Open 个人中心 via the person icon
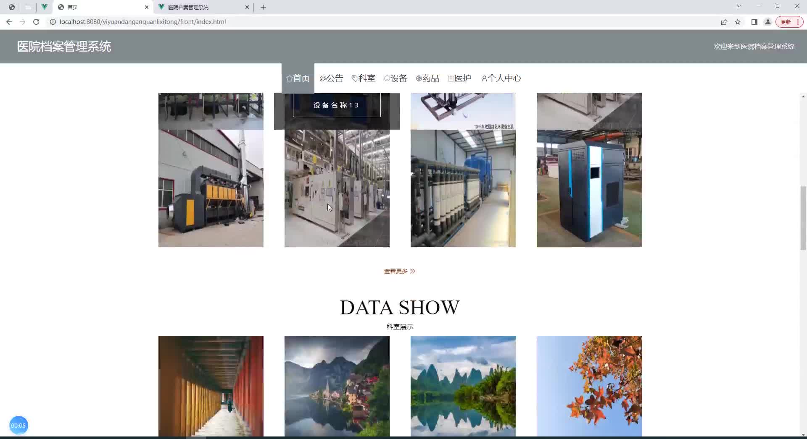 (483, 78)
